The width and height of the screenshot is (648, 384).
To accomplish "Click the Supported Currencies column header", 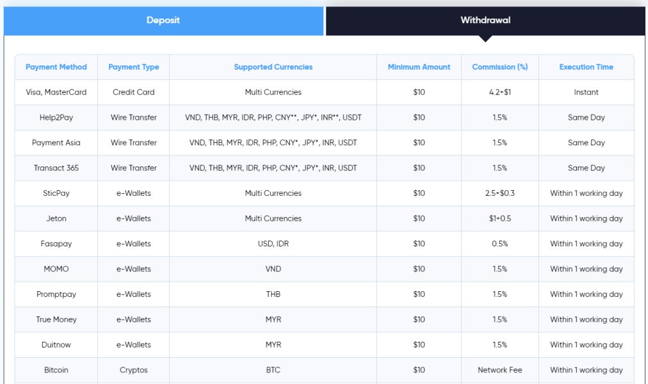I will point(273,67).
